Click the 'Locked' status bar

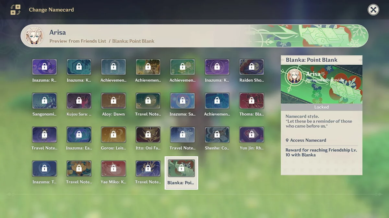pyautogui.click(x=322, y=107)
